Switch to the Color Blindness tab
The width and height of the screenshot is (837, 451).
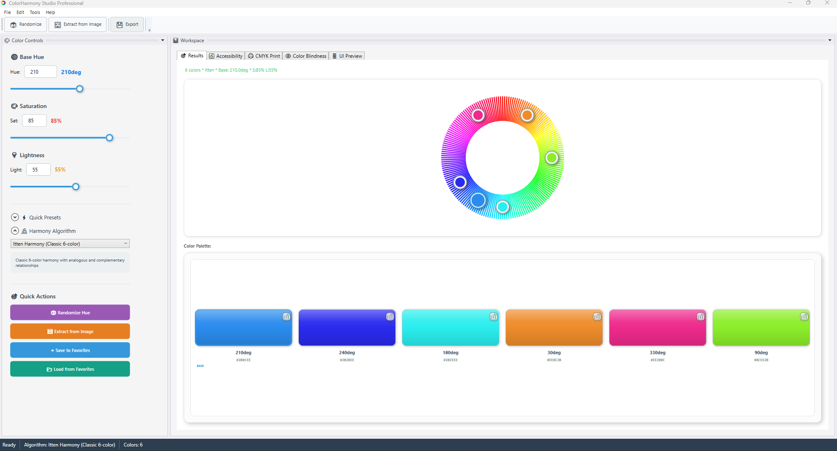click(306, 56)
